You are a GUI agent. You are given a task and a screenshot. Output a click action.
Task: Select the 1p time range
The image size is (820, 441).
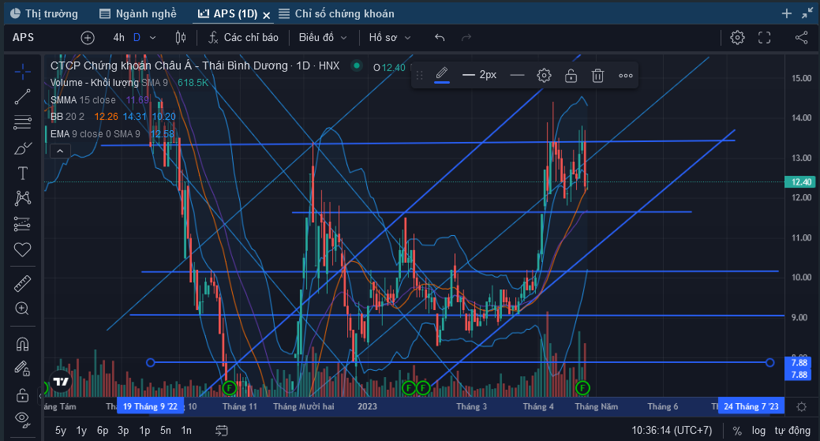tap(145, 431)
